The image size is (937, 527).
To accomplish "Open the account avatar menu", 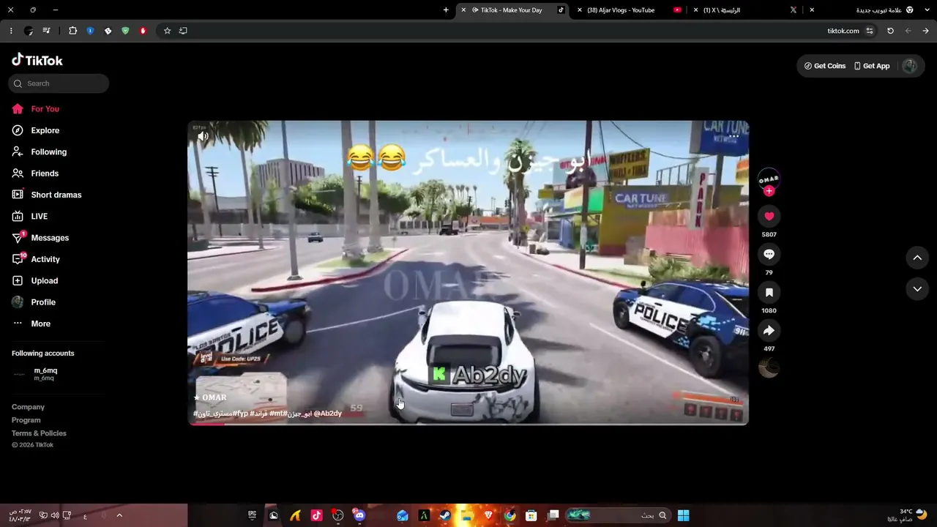I will pos(909,66).
